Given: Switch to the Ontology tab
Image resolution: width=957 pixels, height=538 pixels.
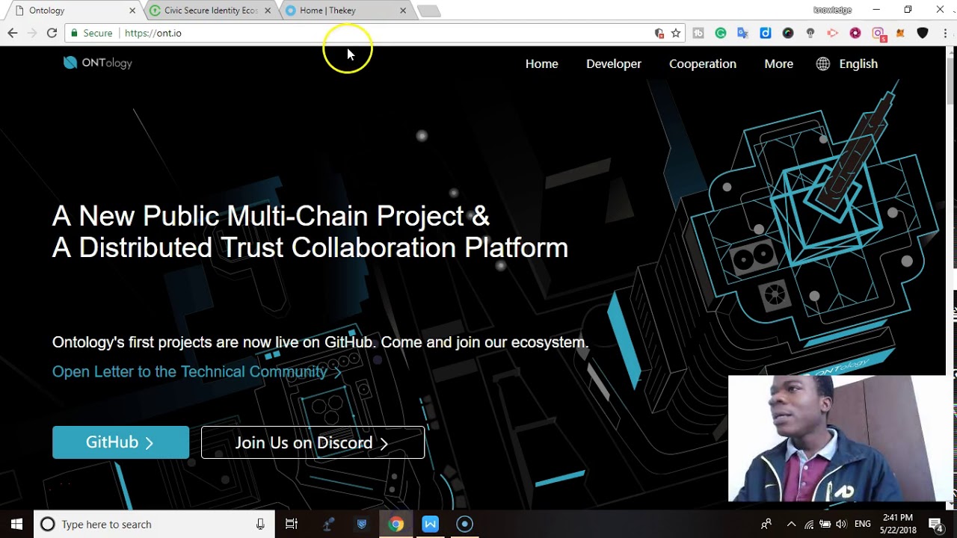Looking at the screenshot, I should click(71, 10).
